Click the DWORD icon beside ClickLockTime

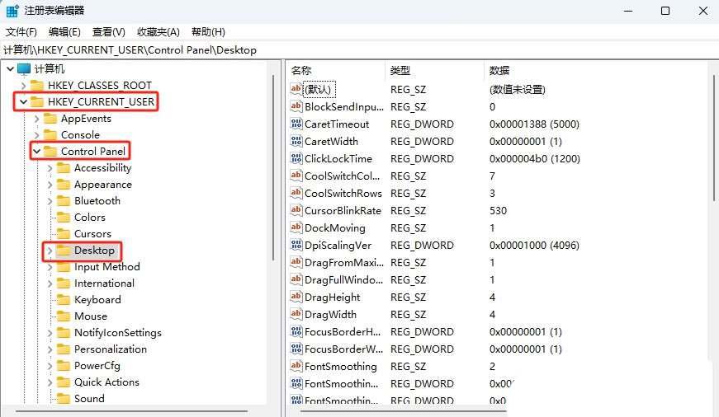296,158
